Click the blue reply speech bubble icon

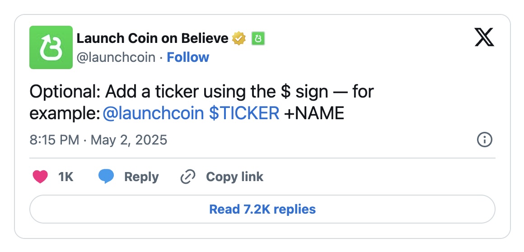[x=106, y=177]
